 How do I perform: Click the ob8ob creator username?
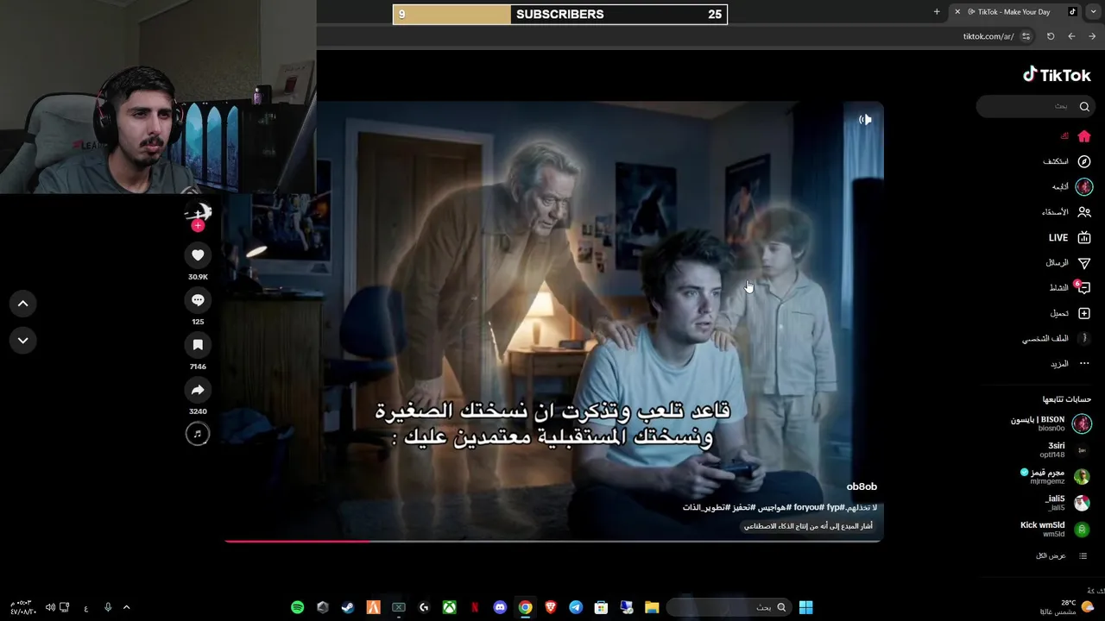coord(862,486)
